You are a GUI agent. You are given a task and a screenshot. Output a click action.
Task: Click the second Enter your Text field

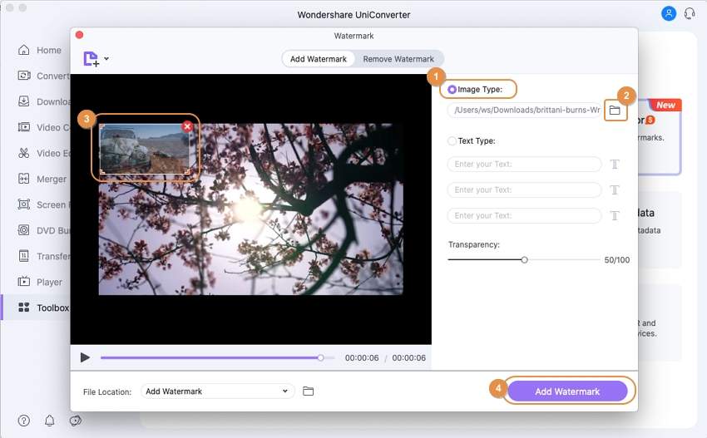(524, 190)
